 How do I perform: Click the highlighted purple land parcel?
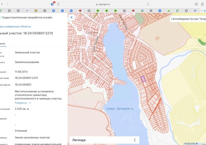(143, 79)
